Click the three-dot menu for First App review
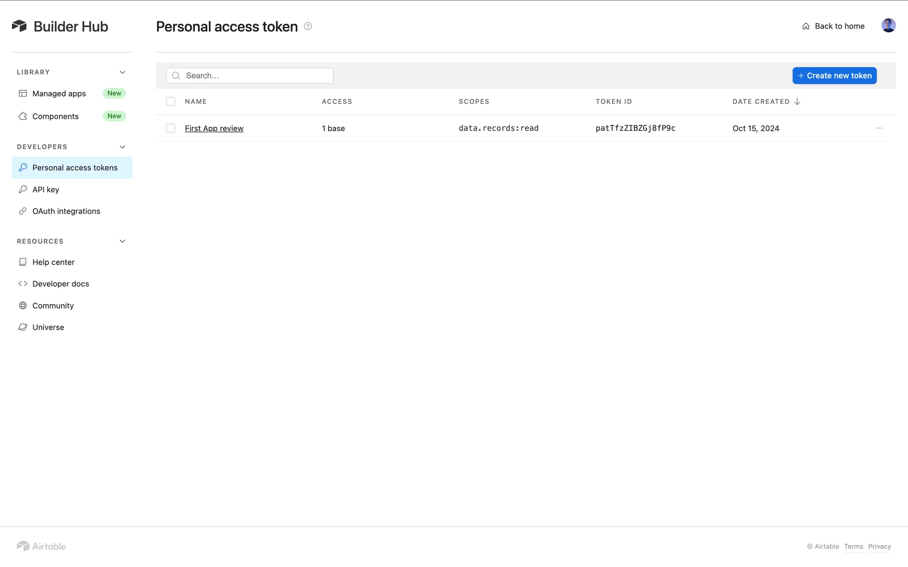The image size is (908, 567). pyautogui.click(x=879, y=128)
